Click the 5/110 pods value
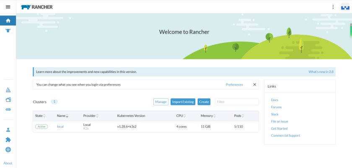The image size is (352, 168). (238, 127)
